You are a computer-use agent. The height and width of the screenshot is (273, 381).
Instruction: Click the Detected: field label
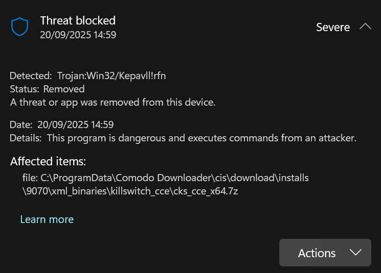click(x=31, y=76)
